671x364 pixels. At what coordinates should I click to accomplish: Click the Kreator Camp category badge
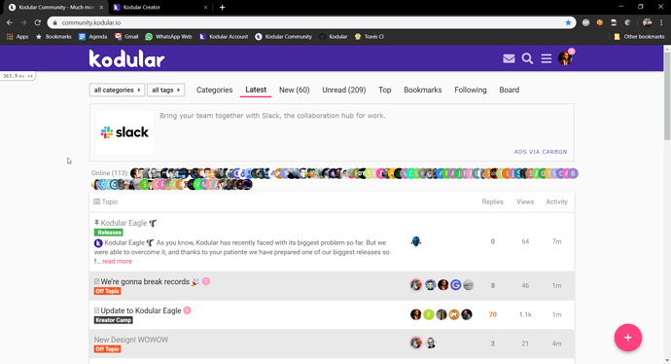[114, 320]
